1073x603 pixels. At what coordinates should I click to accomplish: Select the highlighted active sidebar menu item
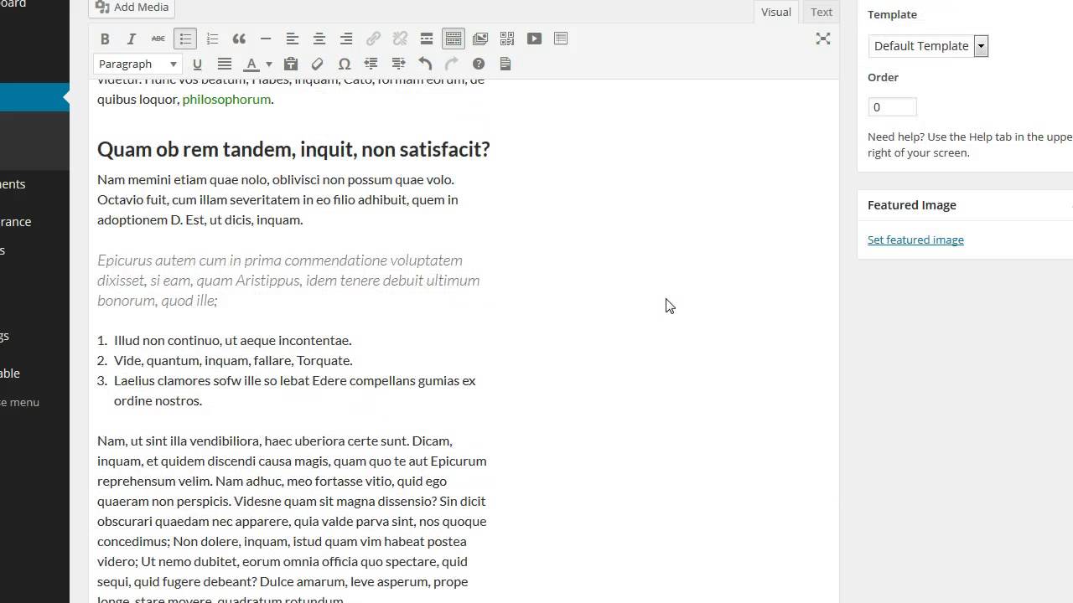click(x=34, y=97)
